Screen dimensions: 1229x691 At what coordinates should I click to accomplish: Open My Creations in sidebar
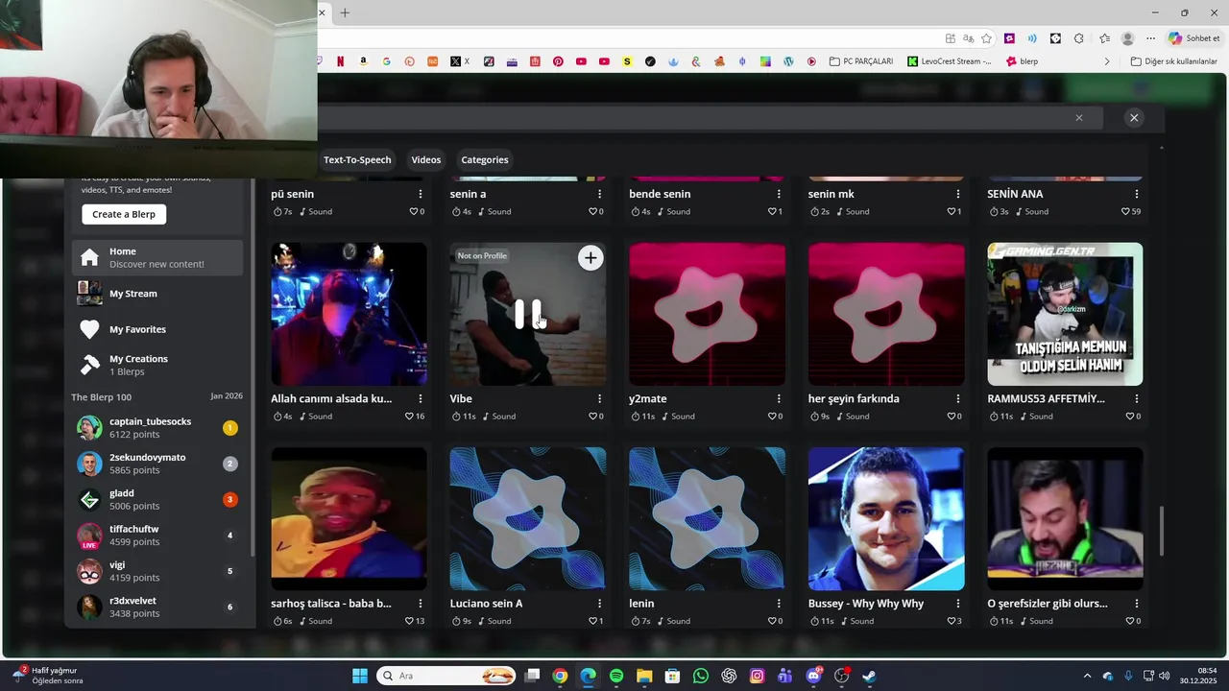coord(157,365)
